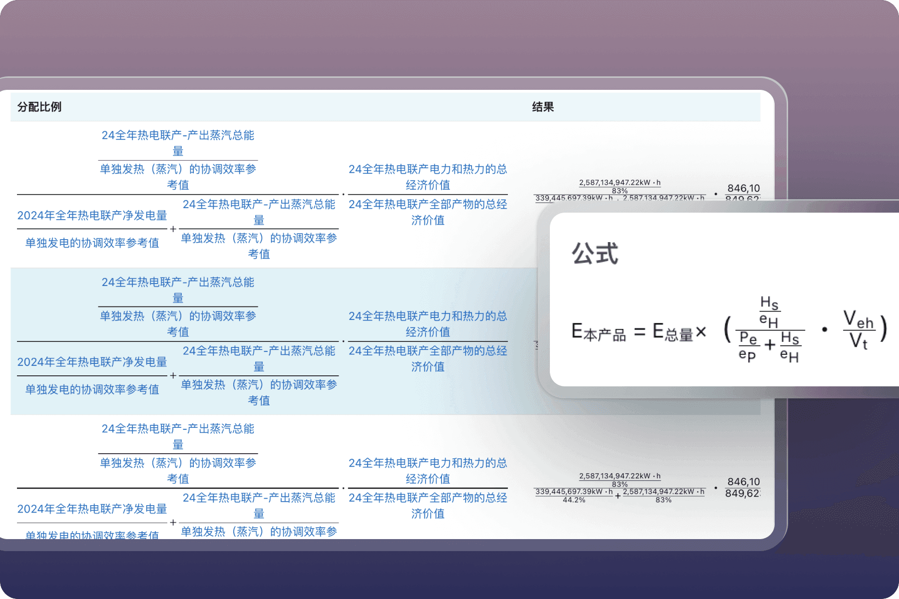This screenshot has width=899, height=599.
Task: Open 2024年全年热电联产净发电量 in the third row
Action: (92, 509)
